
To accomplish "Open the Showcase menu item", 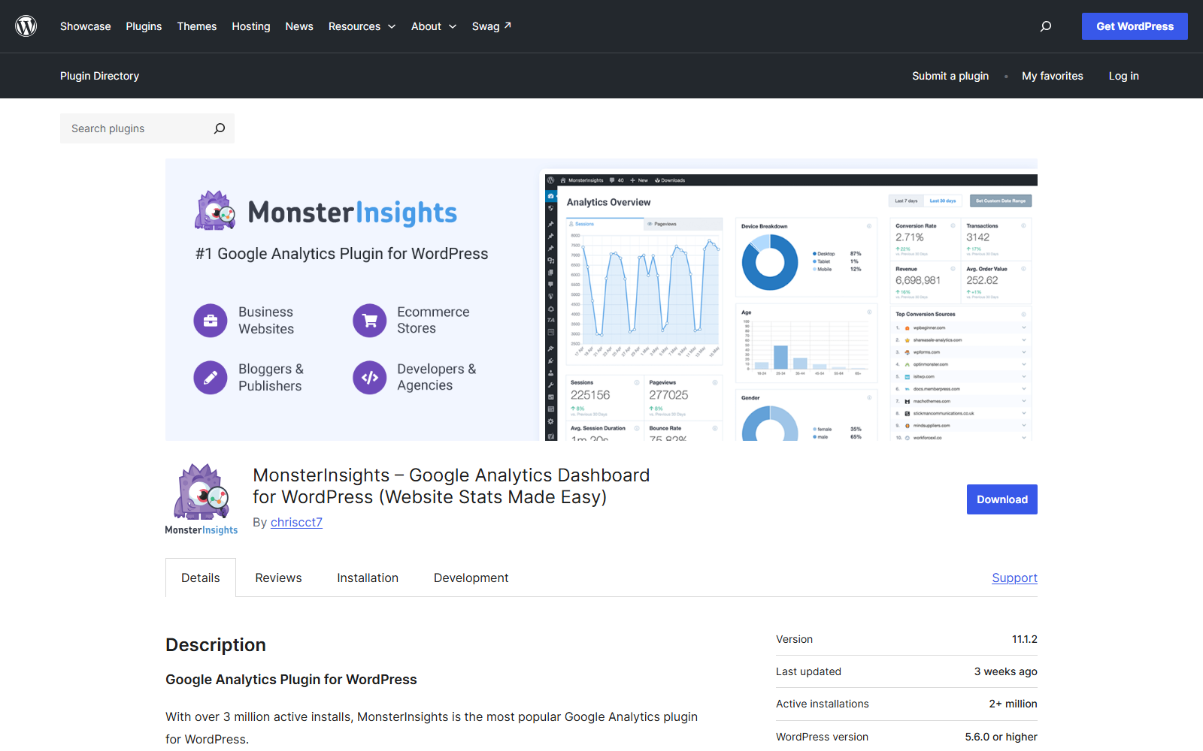I will tap(86, 26).
